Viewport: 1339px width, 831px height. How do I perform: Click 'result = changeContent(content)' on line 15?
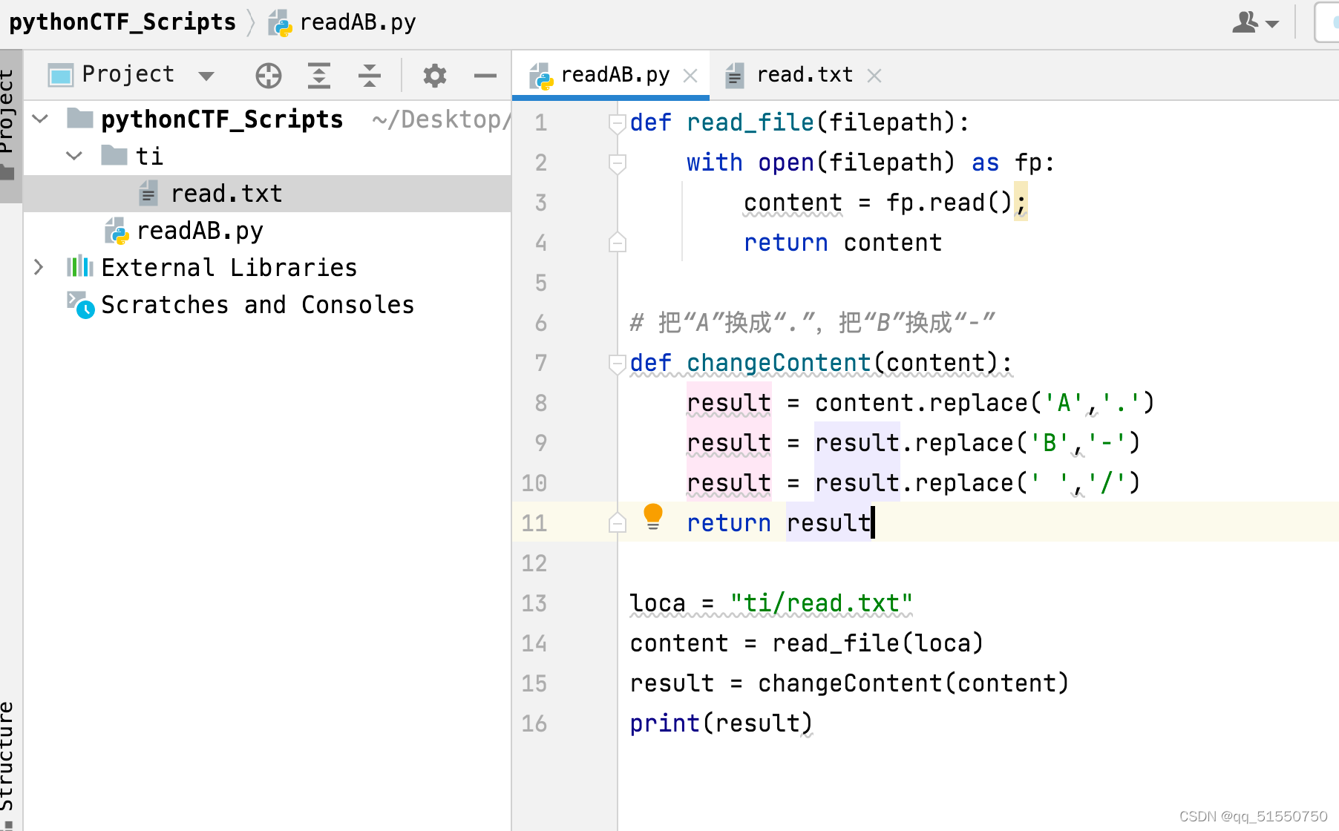click(x=850, y=683)
